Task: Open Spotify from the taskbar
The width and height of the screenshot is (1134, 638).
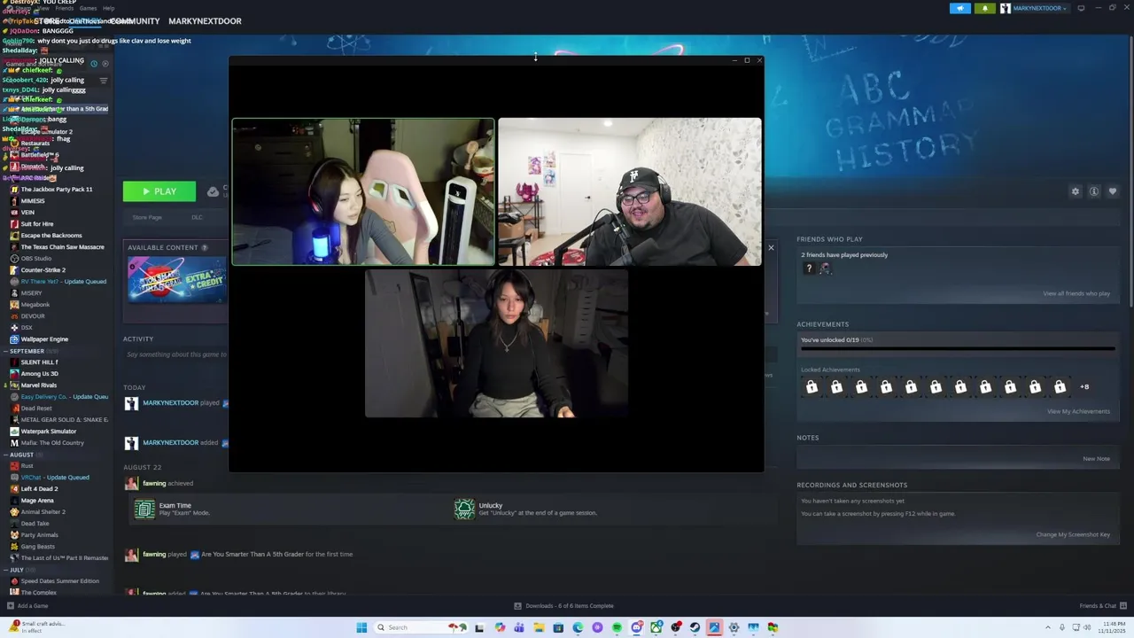Action: point(617,627)
